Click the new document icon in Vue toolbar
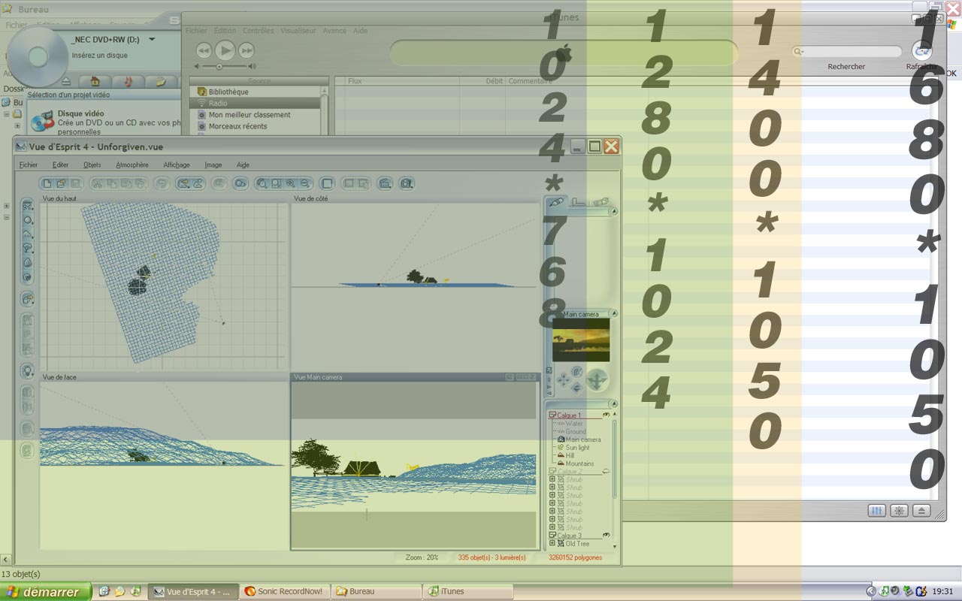The width and height of the screenshot is (962, 601). click(47, 183)
